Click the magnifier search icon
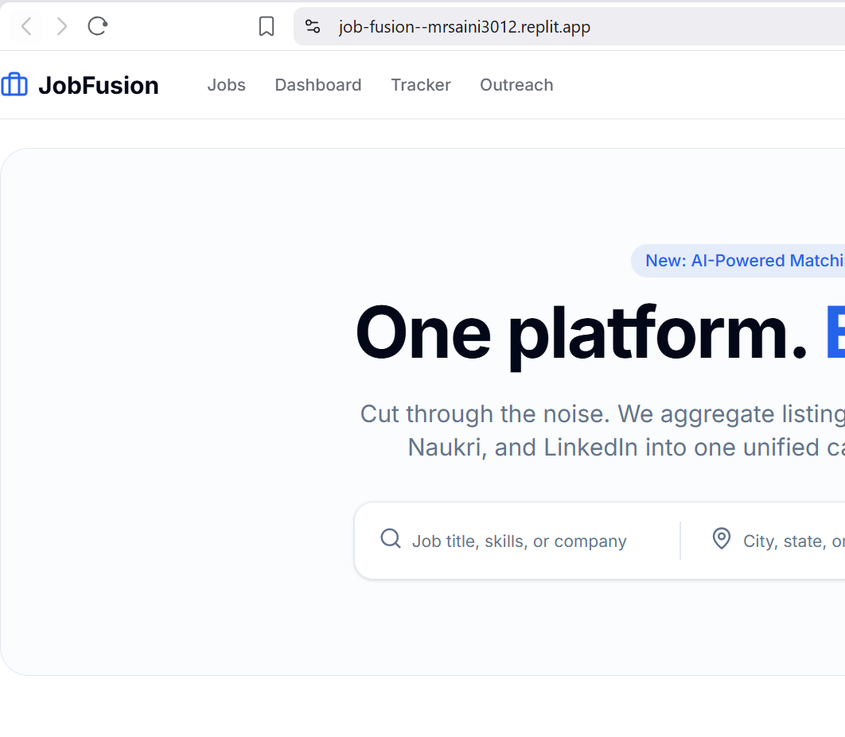Screen dimensions: 845x737 (x=391, y=538)
